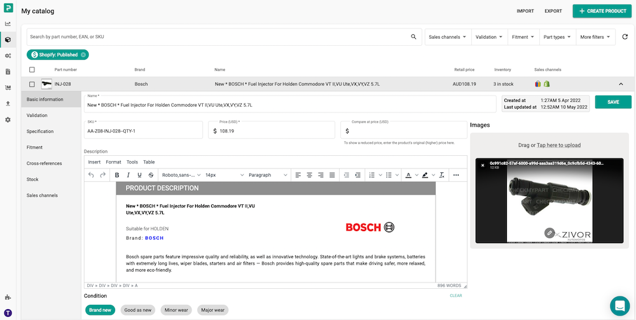
Task: Open the Insert menu in the editor
Action: point(95,162)
